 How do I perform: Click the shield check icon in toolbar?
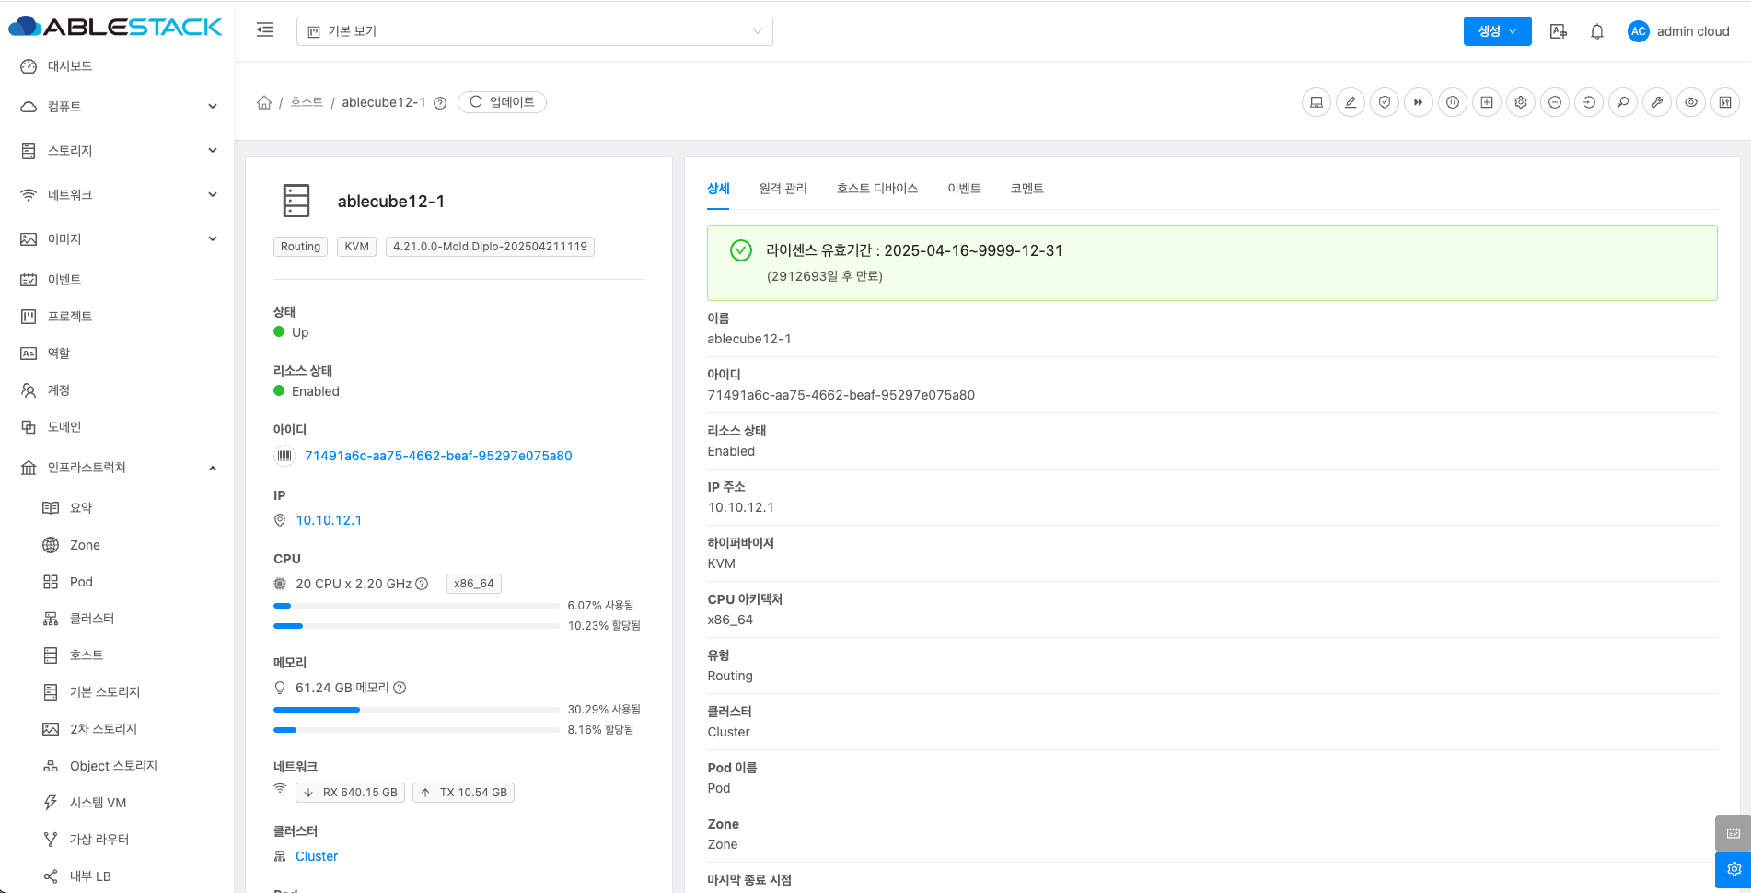[x=1385, y=102]
